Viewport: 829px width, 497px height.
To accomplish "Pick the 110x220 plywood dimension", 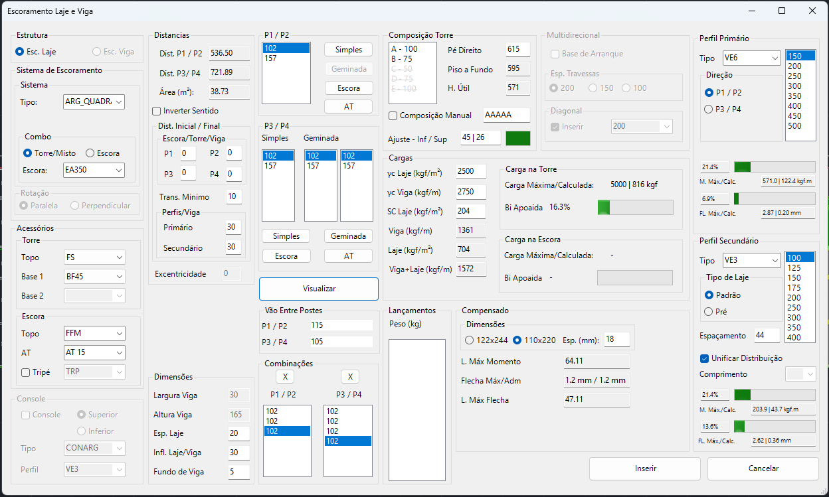I will (x=535, y=340).
